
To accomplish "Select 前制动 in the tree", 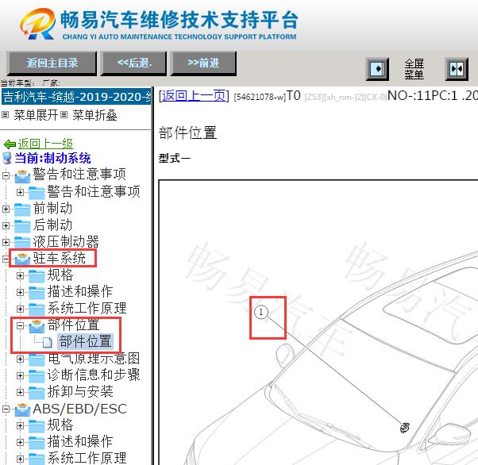I will (x=52, y=209).
